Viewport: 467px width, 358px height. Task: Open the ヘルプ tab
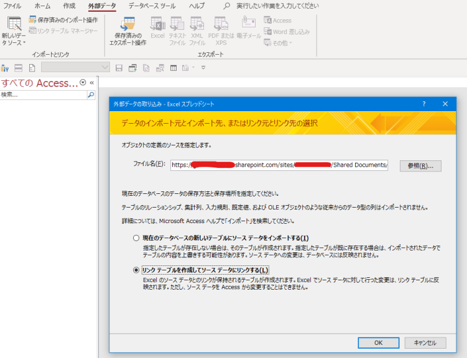coord(197,6)
